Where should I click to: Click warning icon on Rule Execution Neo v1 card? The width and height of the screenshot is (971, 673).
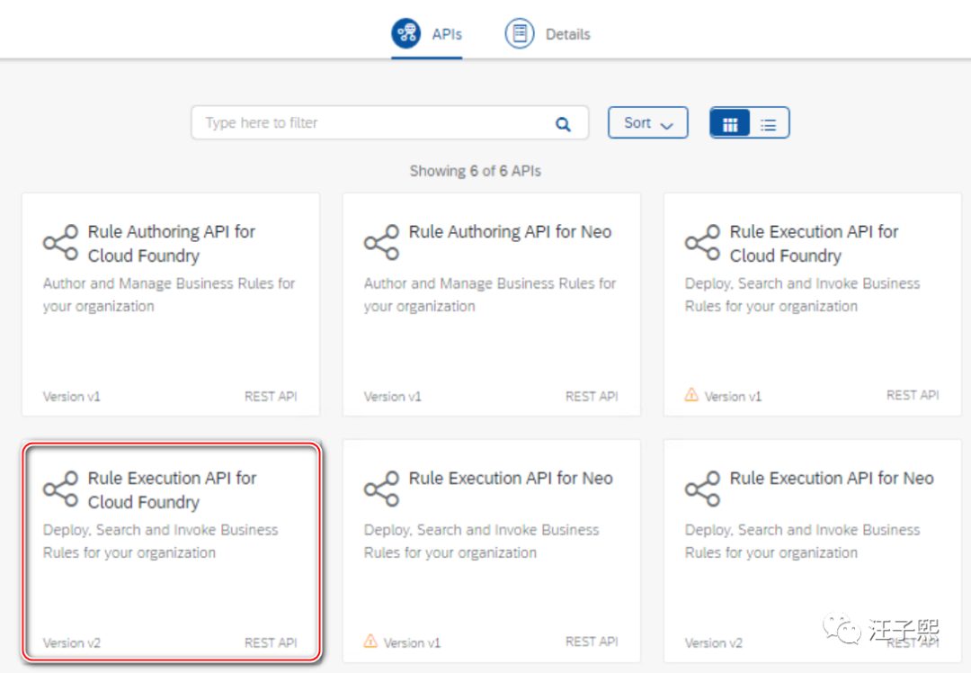coord(370,641)
